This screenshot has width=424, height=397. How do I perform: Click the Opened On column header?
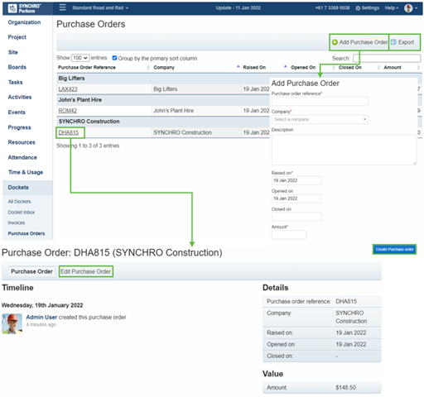coord(303,68)
